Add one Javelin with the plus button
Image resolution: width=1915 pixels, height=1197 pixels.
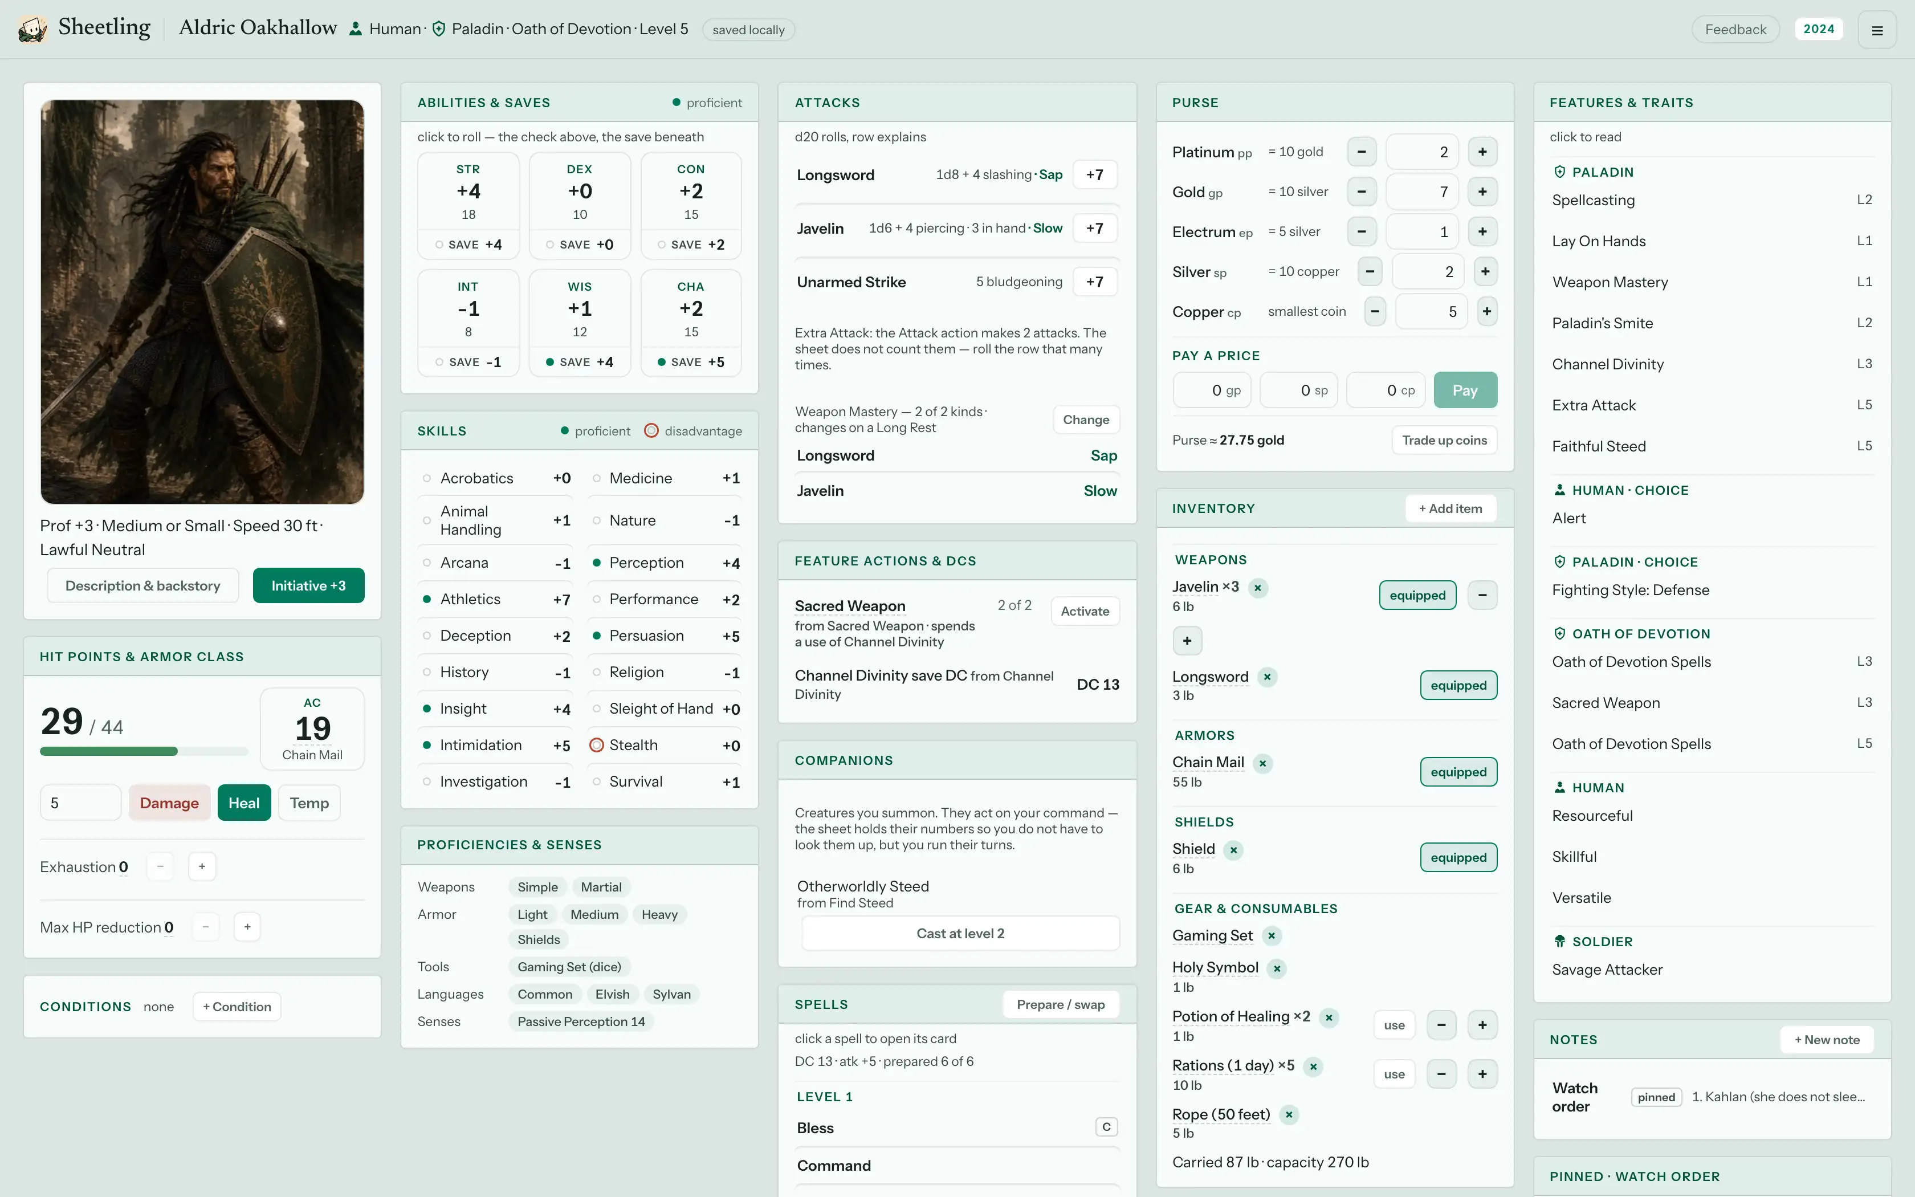click(x=1187, y=641)
